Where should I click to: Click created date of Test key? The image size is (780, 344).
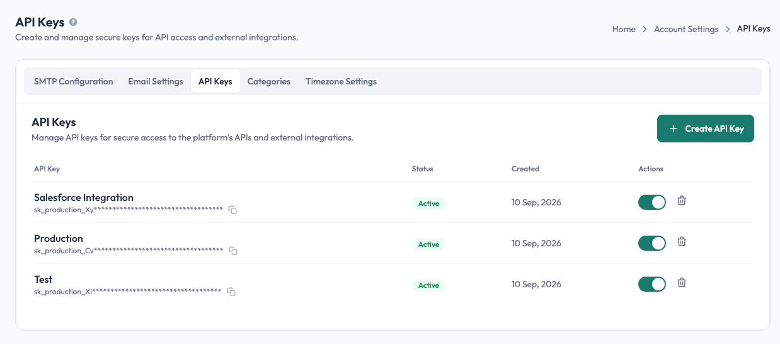tap(536, 284)
